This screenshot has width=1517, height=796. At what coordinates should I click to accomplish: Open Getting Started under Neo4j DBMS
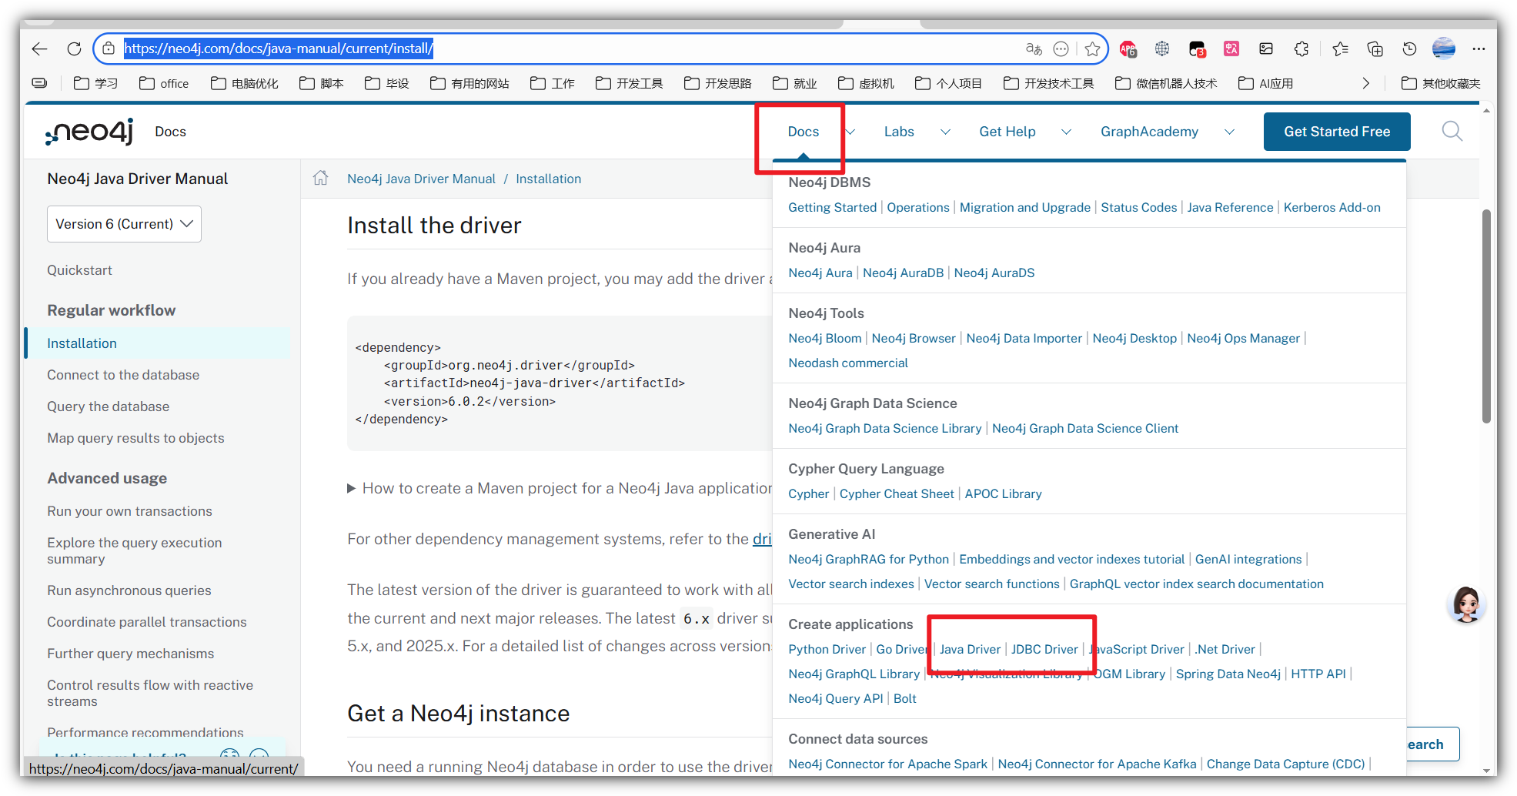[x=832, y=207]
